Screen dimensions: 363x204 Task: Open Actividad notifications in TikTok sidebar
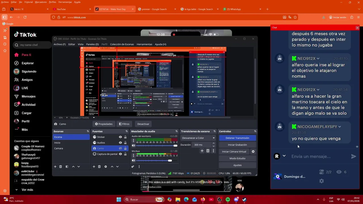coord(28,105)
